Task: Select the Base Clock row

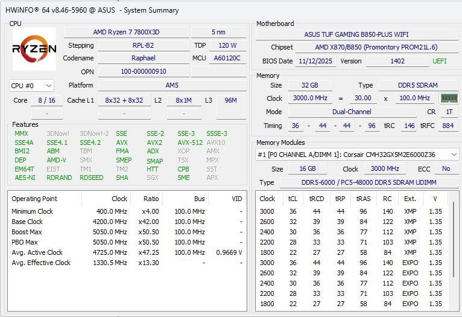Action: click(x=127, y=222)
